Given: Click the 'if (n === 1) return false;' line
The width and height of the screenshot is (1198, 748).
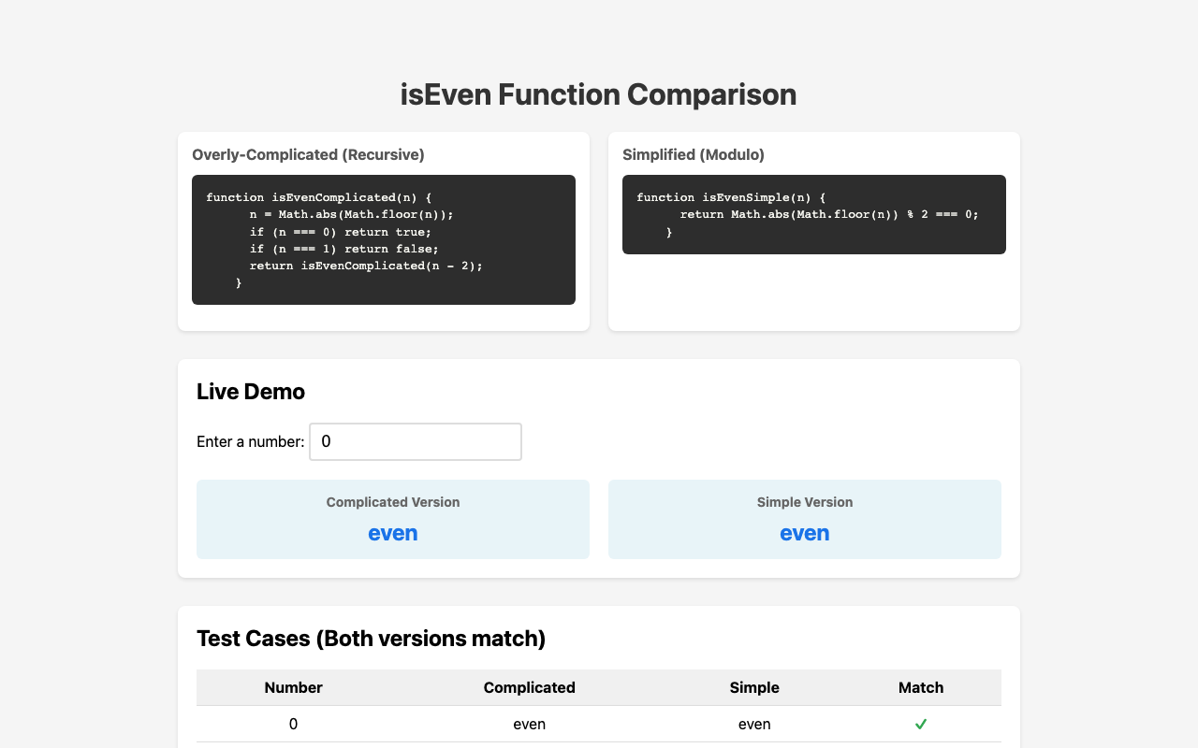Looking at the screenshot, I should pos(343,249).
